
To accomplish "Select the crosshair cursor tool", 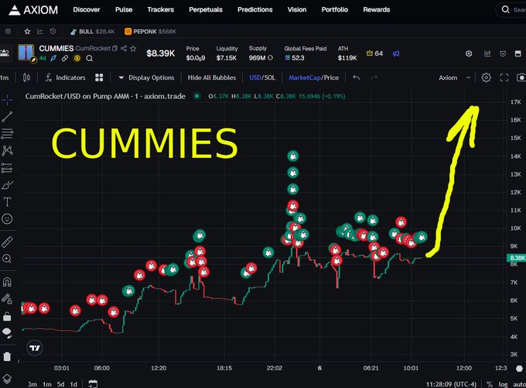I will (7, 100).
